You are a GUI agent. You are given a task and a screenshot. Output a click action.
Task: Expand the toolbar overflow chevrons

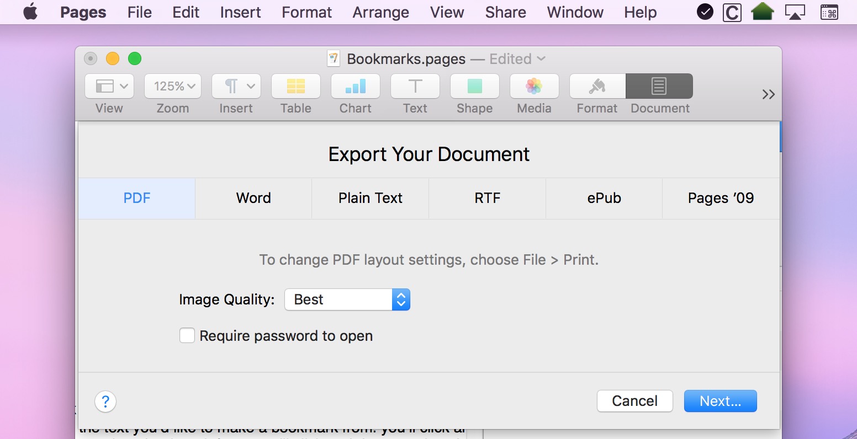point(768,94)
